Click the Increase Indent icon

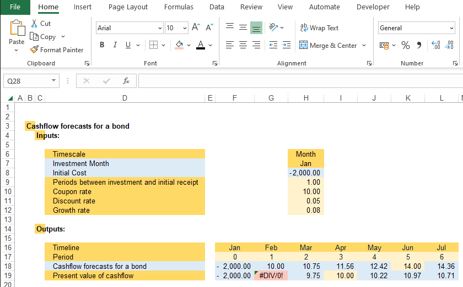[x=287, y=45]
